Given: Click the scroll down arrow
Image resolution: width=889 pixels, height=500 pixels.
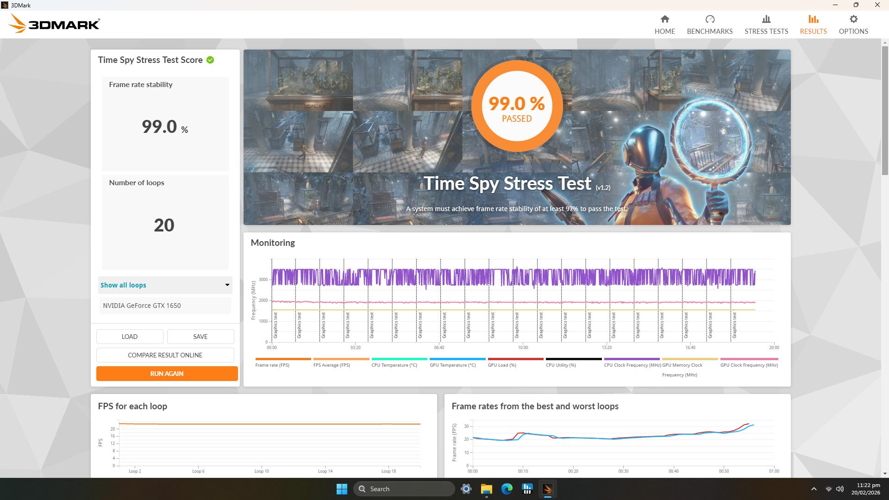Looking at the screenshot, I should tap(885, 474).
